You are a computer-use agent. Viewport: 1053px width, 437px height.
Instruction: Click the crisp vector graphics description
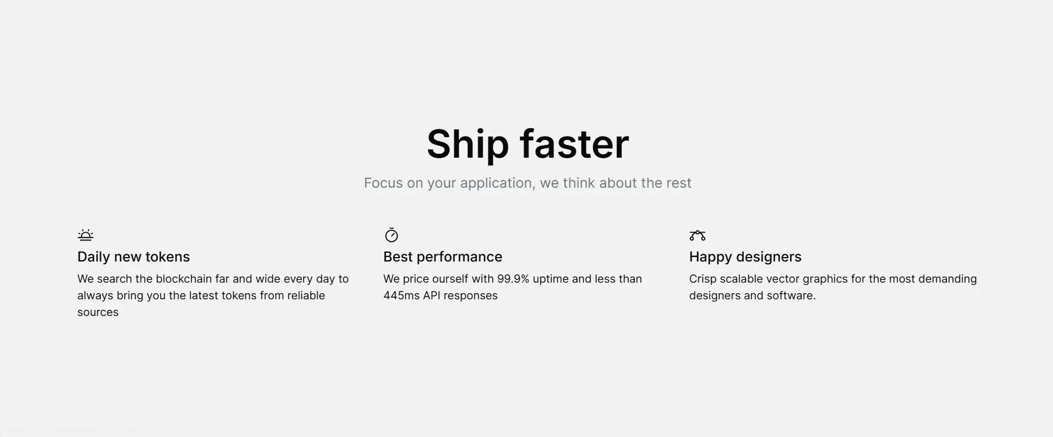(x=833, y=287)
